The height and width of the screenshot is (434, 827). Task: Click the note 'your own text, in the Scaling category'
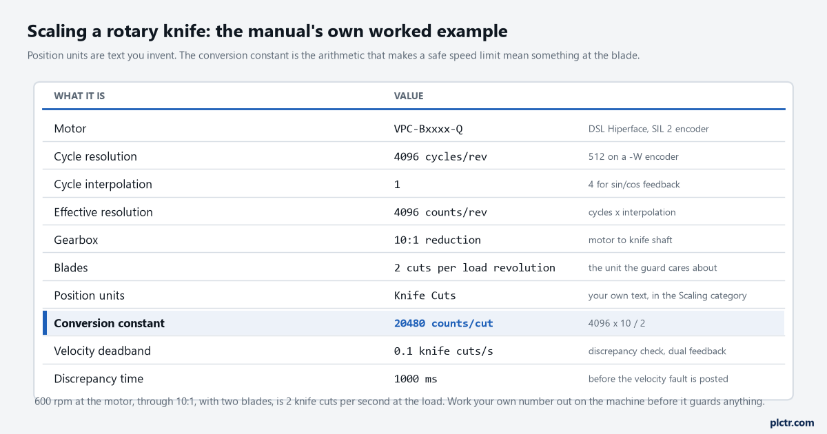tap(668, 296)
